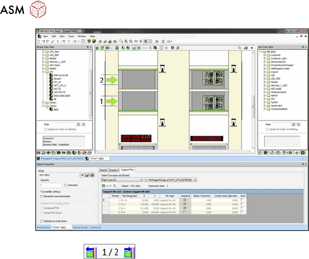
Task: Toggle Required checkbox for Pin 2
Action: (x=185, y=204)
